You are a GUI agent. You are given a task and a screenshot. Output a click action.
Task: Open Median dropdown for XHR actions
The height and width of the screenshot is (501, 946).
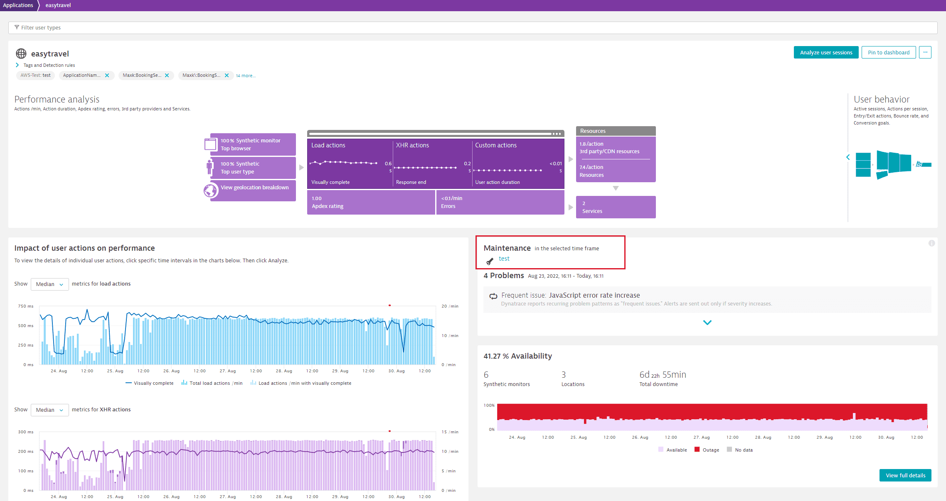49,410
